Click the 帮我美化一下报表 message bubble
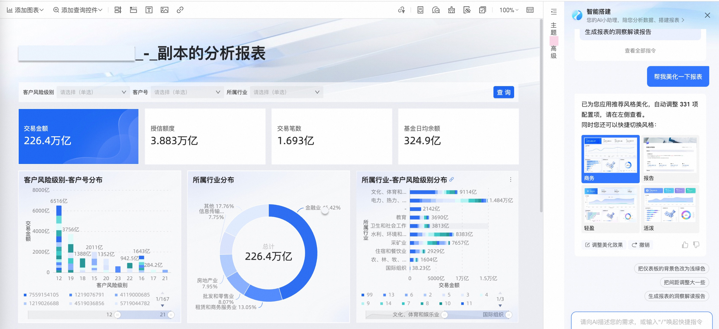 678,76
